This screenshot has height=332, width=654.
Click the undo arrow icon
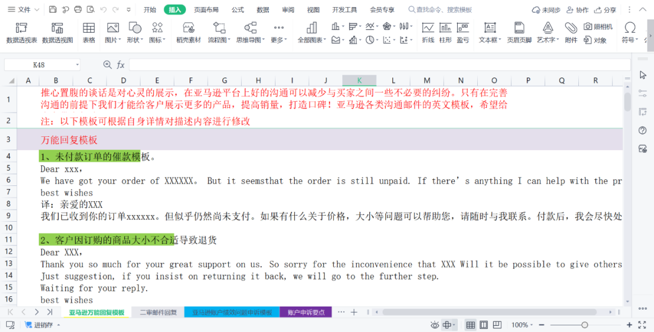104,10
